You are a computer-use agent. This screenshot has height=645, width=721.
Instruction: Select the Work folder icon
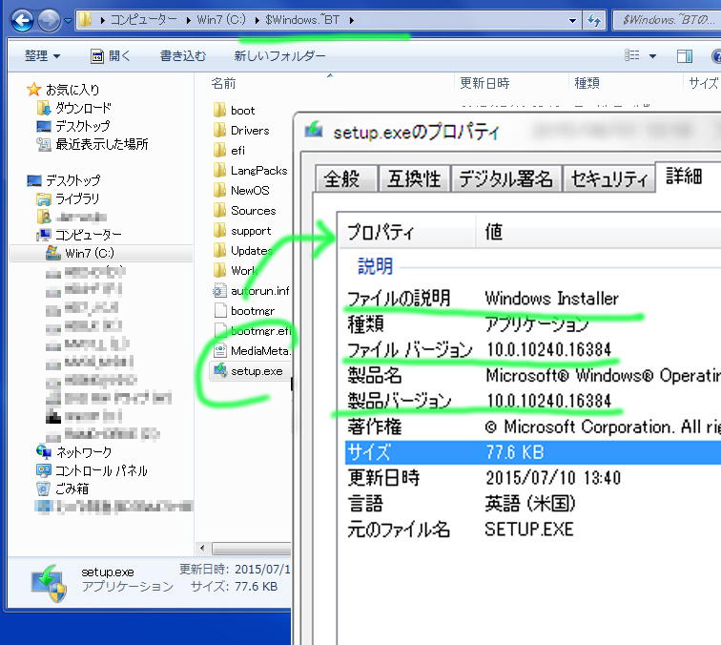tap(219, 270)
